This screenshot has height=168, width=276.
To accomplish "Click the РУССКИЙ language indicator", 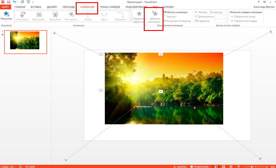I will [x=30, y=166].
